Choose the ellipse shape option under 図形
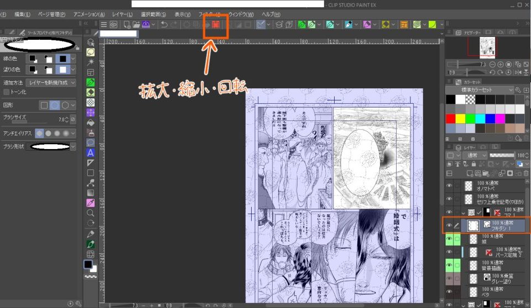This screenshot has width=531, height=308. [55, 105]
